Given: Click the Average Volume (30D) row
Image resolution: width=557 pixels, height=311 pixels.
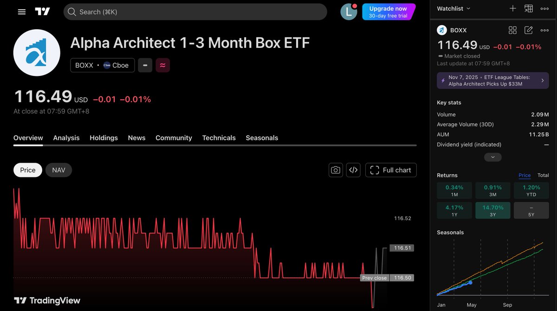Looking at the screenshot, I should pos(493,124).
